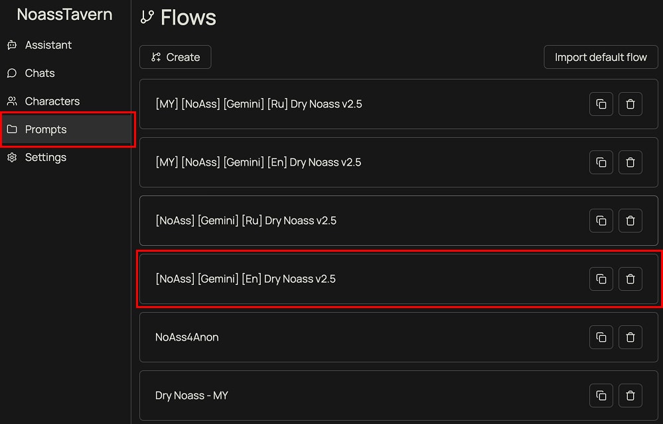Copy the Dry Noass - MY flow

tap(601, 396)
